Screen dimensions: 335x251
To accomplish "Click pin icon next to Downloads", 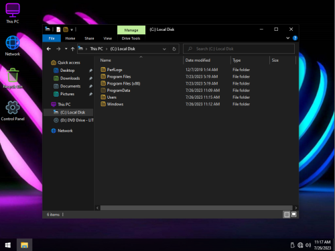I will pos(90,79).
